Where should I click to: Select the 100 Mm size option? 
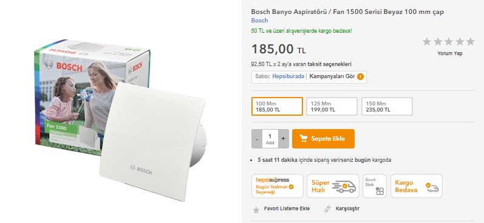point(277,107)
